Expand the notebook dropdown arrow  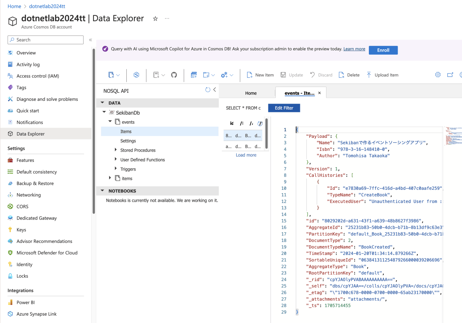163,75
